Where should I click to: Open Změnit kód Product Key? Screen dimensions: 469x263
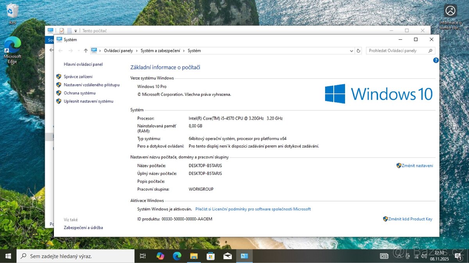pos(410,219)
